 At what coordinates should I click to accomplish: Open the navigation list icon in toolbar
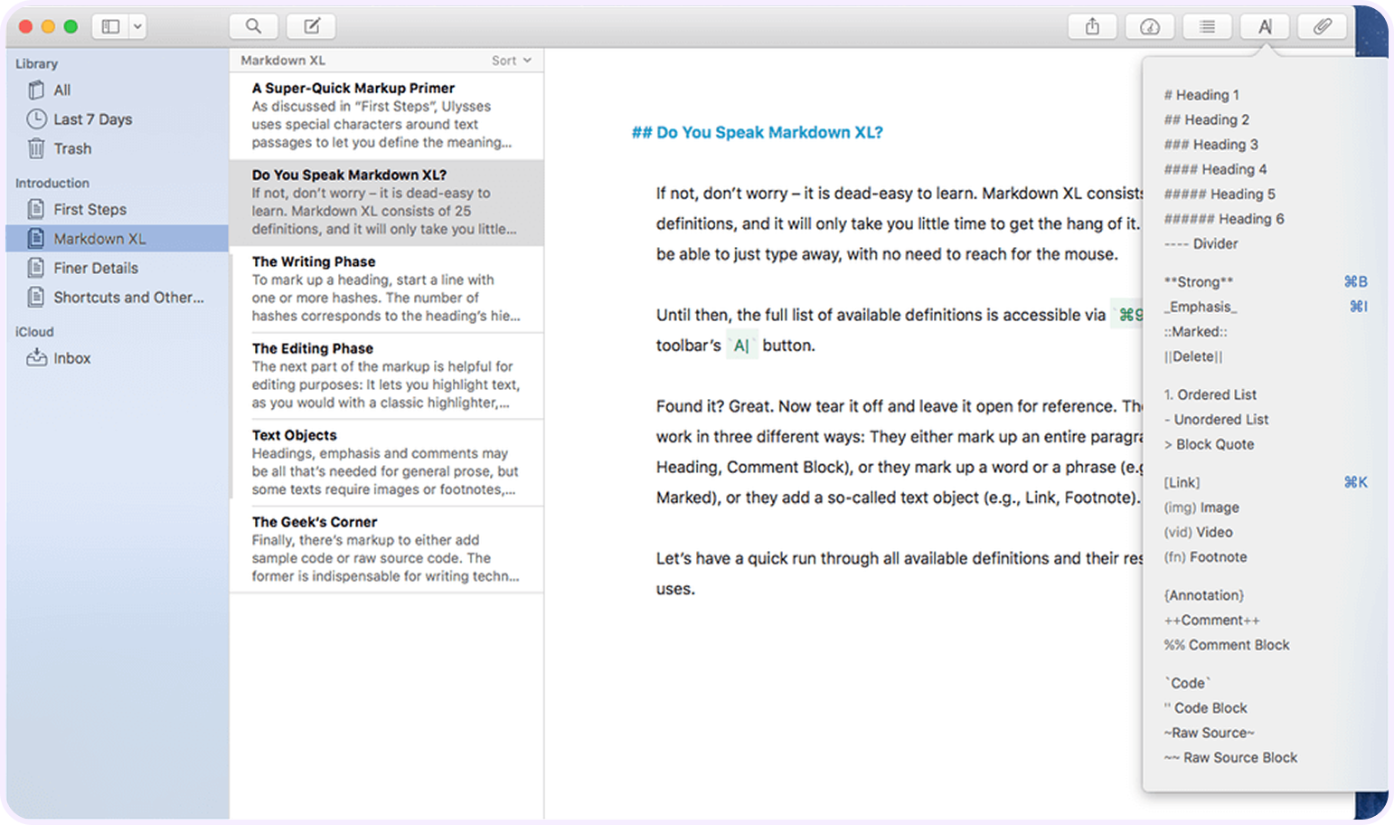tap(1207, 27)
